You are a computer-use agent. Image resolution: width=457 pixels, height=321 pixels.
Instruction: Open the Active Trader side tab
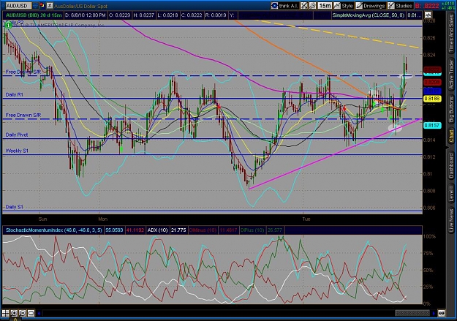(451, 74)
